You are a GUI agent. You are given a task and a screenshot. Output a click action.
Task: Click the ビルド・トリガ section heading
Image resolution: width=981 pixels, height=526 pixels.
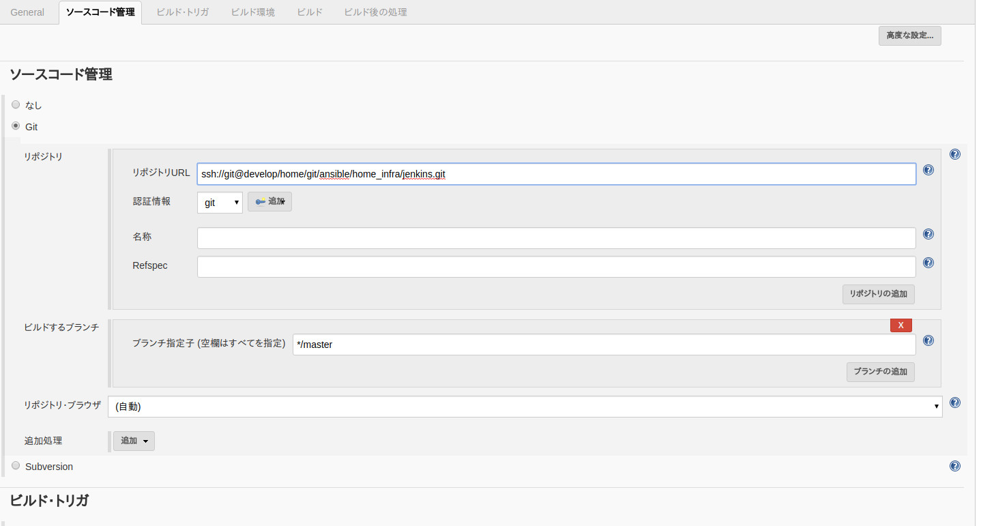[x=48, y=501]
